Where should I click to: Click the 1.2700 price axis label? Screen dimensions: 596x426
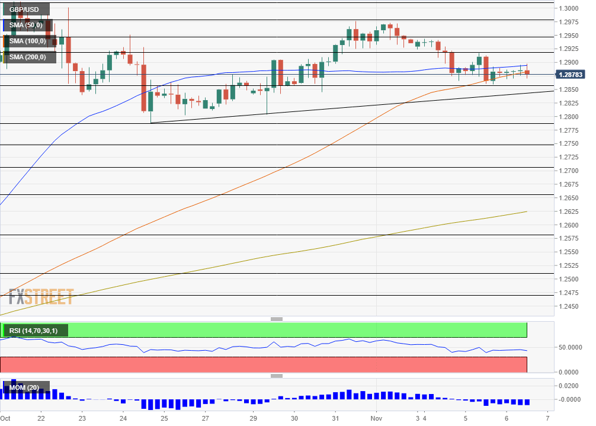(569, 171)
